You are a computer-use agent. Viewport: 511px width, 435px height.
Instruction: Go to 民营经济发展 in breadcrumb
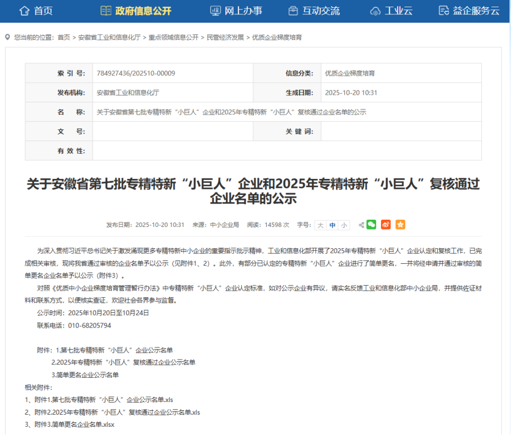pyautogui.click(x=225, y=37)
